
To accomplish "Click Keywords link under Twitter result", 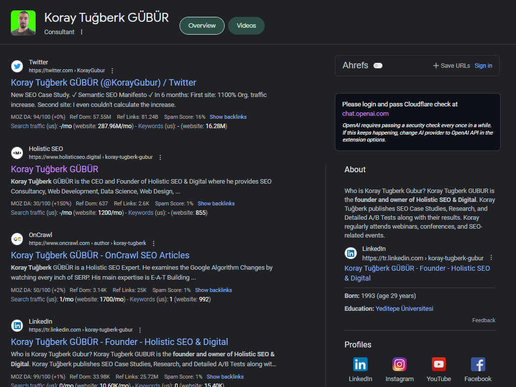I will point(150,126).
